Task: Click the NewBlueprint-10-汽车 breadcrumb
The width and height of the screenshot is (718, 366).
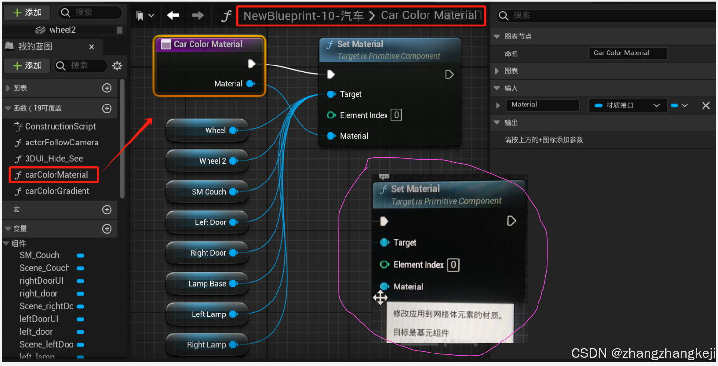Action: click(x=304, y=15)
